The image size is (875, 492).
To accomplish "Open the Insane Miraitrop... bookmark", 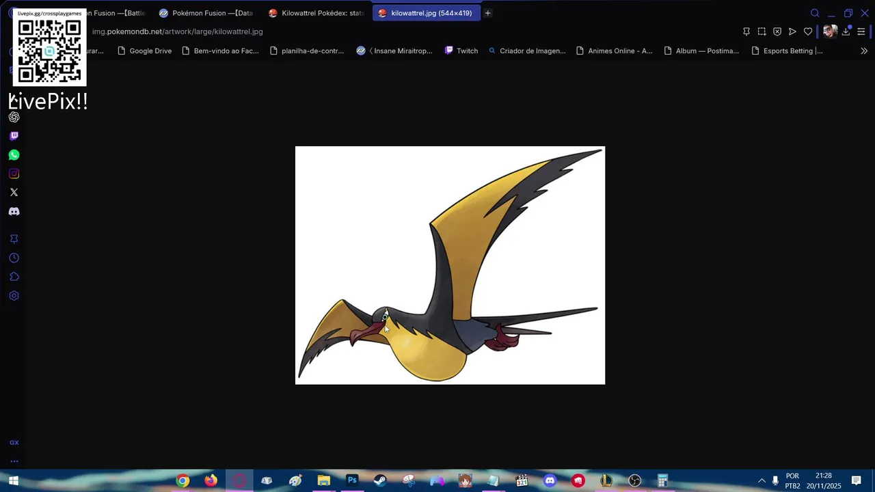I will click(394, 51).
